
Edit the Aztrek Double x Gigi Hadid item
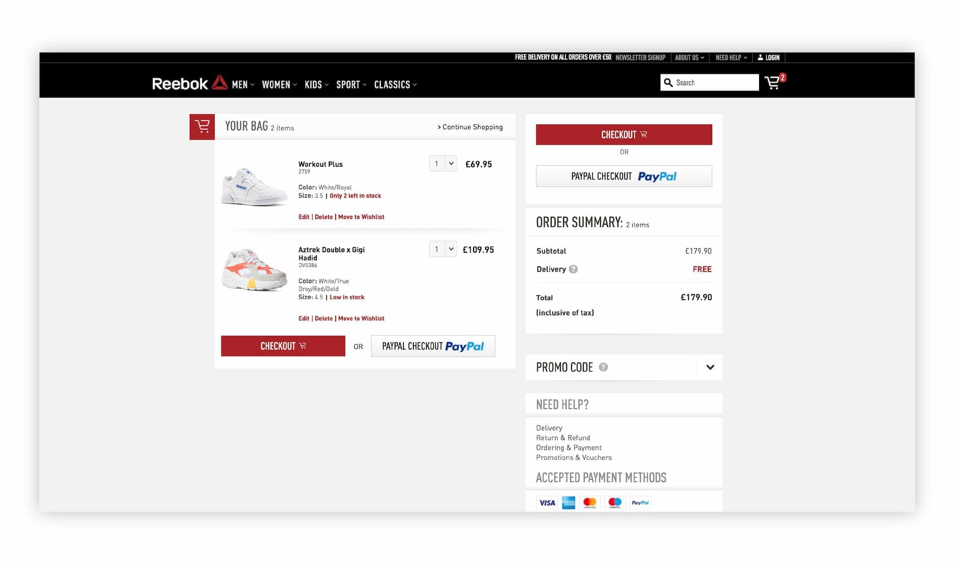pyautogui.click(x=304, y=318)
